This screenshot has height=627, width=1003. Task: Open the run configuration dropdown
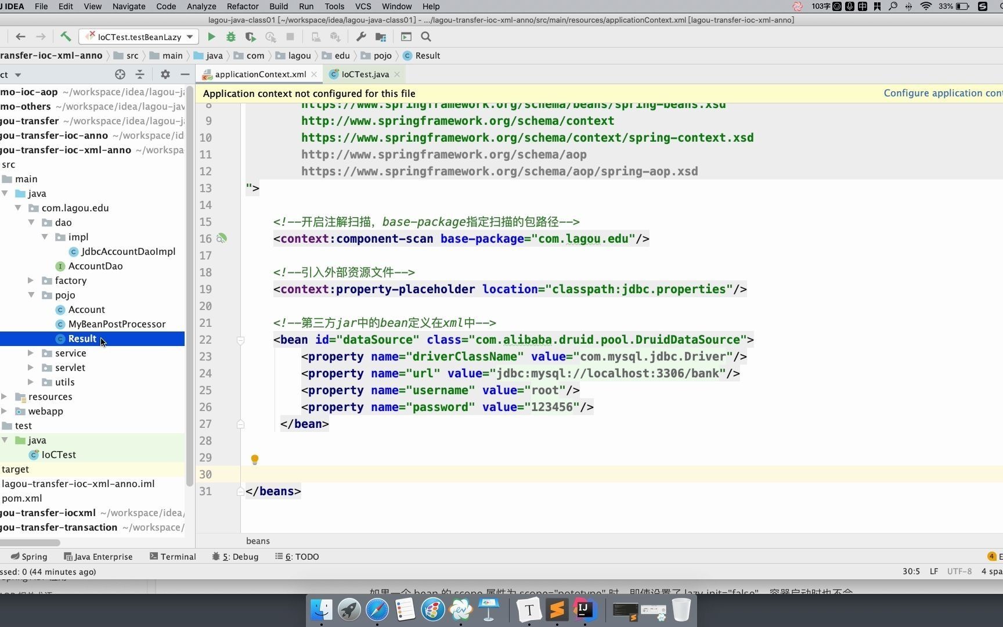139,37
